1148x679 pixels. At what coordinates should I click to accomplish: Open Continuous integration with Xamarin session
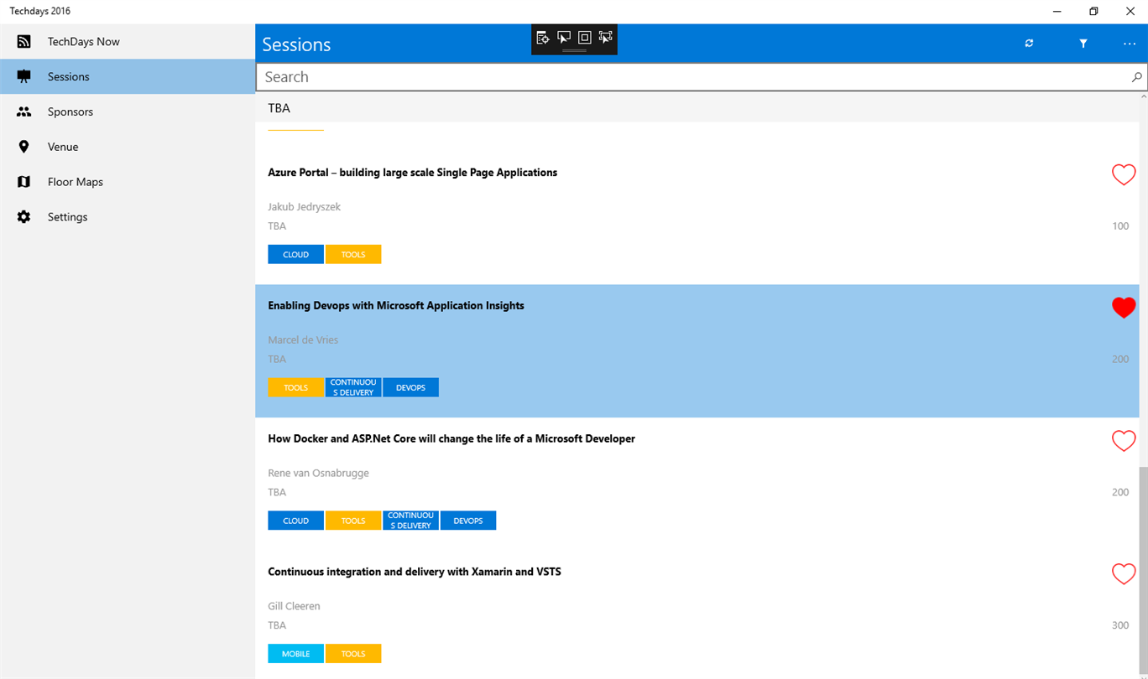pyautogui.click(x=415, y=573)
